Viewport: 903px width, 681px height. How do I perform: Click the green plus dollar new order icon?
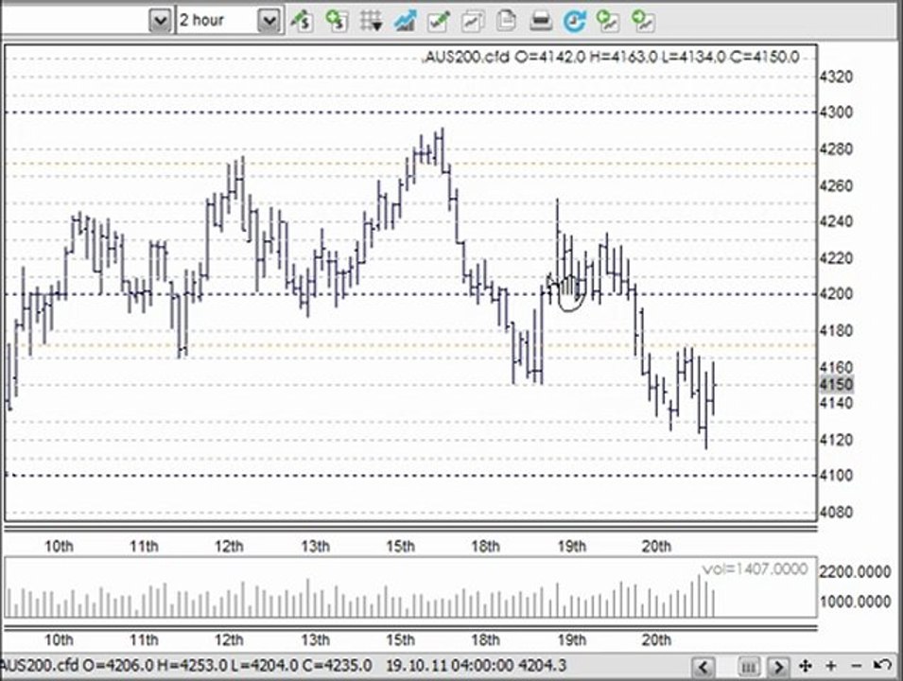click(x=336, y=21)
